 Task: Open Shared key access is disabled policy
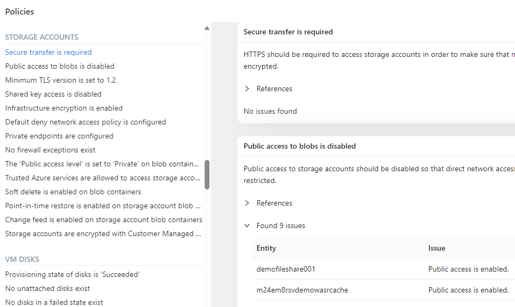pyautogui.click(x=53, y=94)
